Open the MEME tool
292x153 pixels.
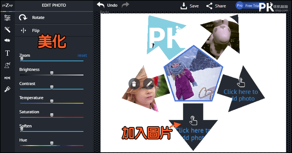tap(7, 78)
